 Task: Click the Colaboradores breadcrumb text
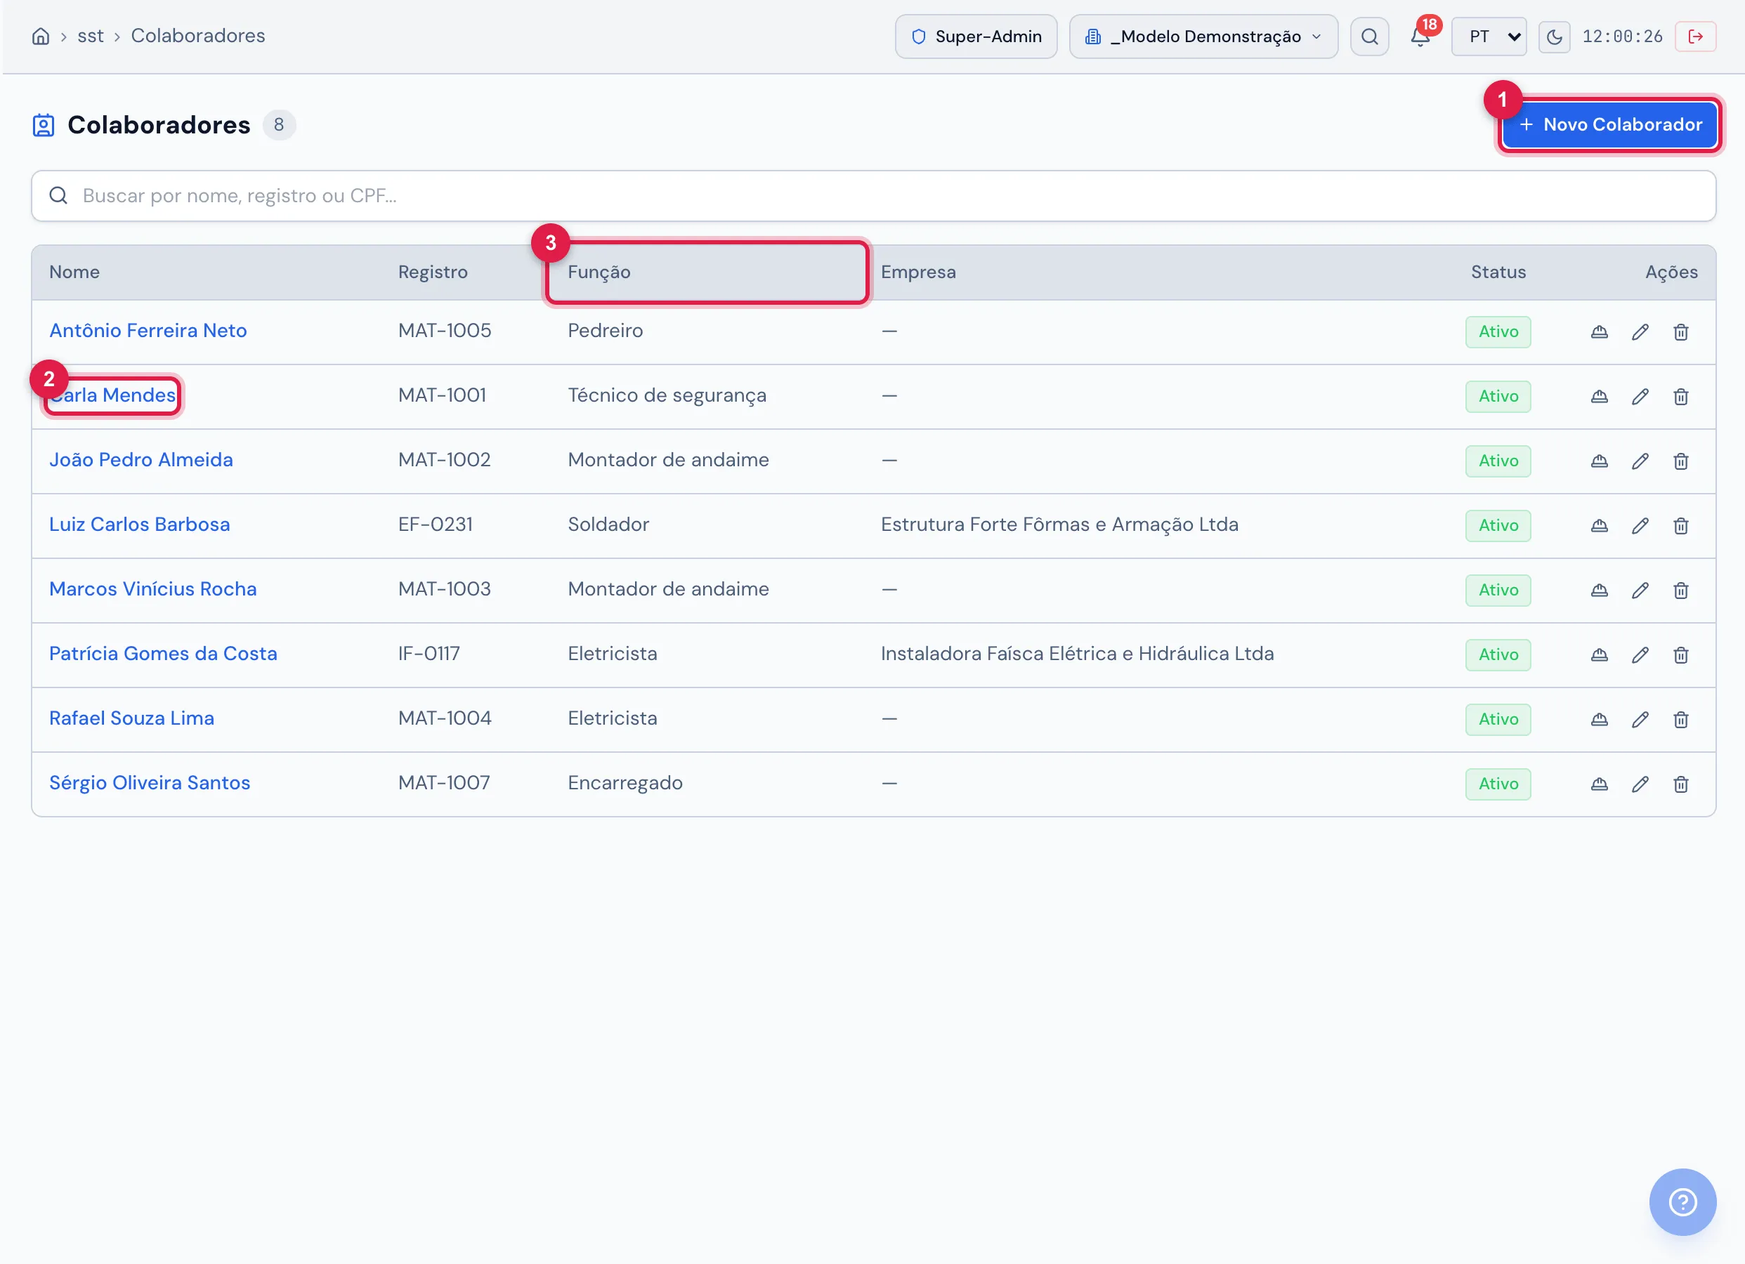(x=197, y=36)
